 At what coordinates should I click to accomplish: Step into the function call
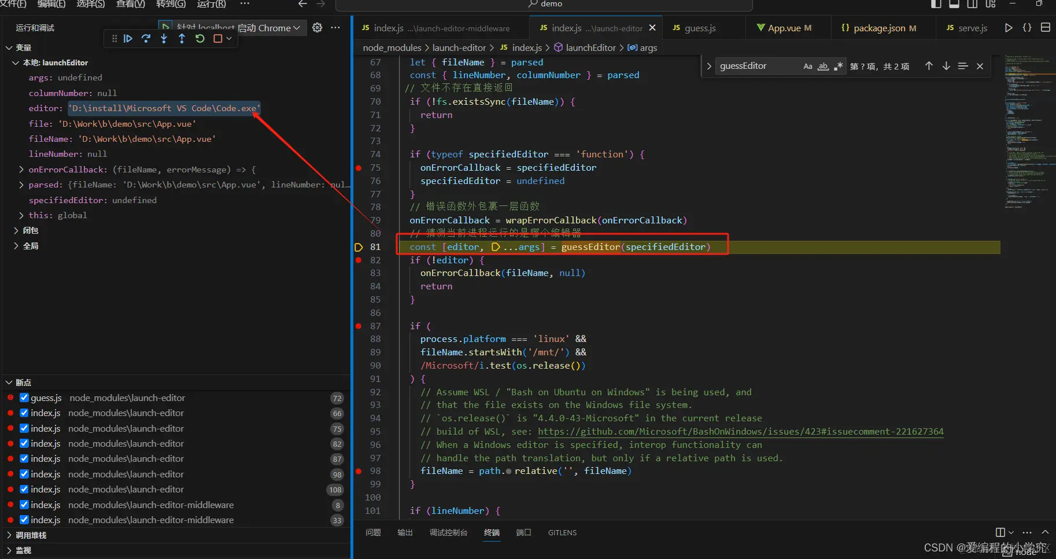click(x=164, y=39)
